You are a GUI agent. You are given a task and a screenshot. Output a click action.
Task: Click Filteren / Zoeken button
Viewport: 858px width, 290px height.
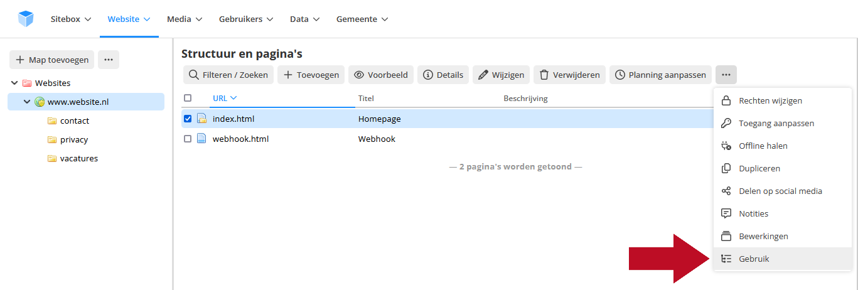(x=228, y=75)
